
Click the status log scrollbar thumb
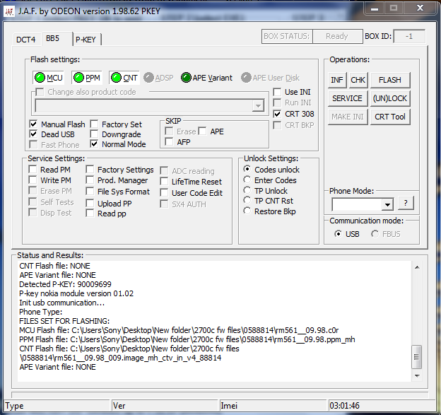pyautogui.click(x=416, y=357)
